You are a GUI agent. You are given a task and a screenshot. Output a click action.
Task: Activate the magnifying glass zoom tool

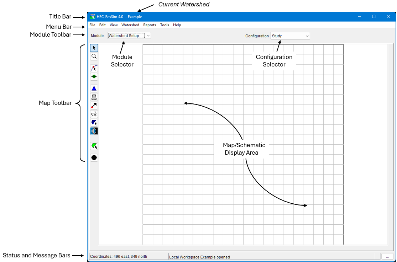pyautogui.click(x=94, y=57)
